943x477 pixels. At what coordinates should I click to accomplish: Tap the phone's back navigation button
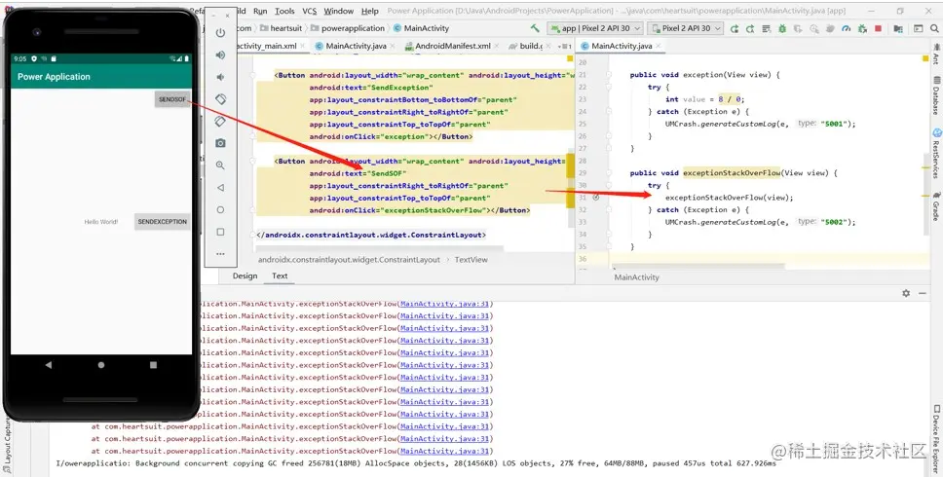48,365
